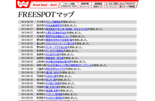Open the 焼鳥屋 良風 link
The image size is (155, 101).
(52, 91)
